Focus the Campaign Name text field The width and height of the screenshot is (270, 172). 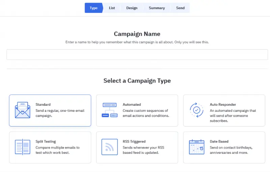137,55
